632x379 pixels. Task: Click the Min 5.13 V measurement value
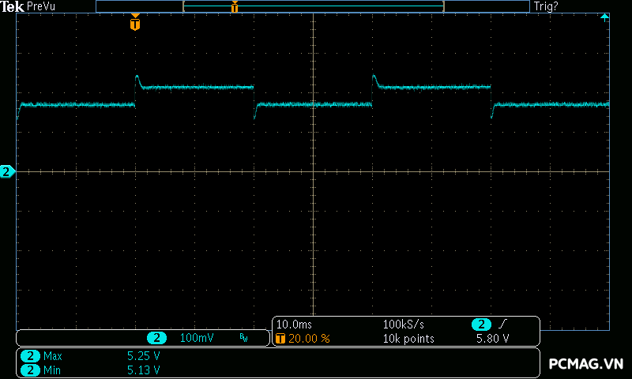[144, 370]
